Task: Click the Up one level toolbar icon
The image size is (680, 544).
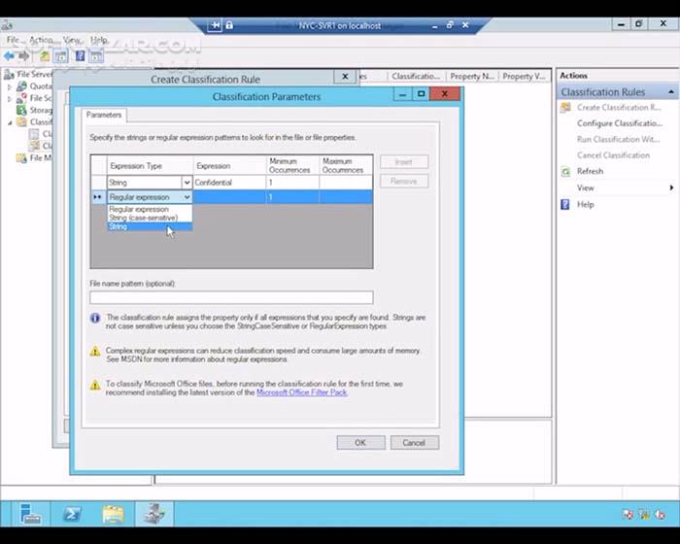Action: (45, 56)
